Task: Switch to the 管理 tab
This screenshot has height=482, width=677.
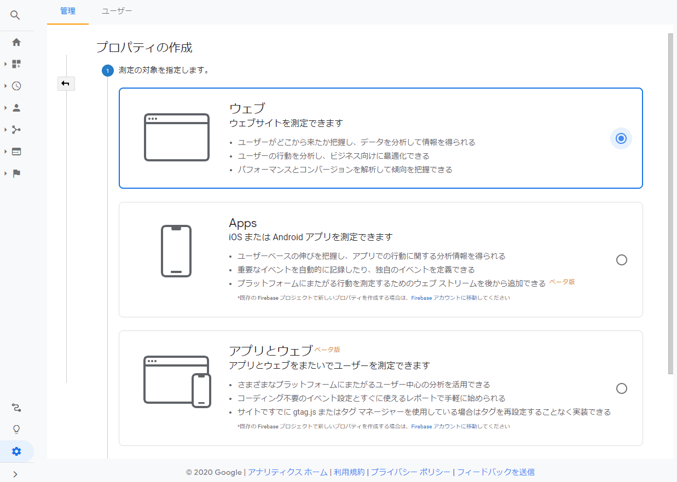Action: pyautogui.click(x=68, y=11)
